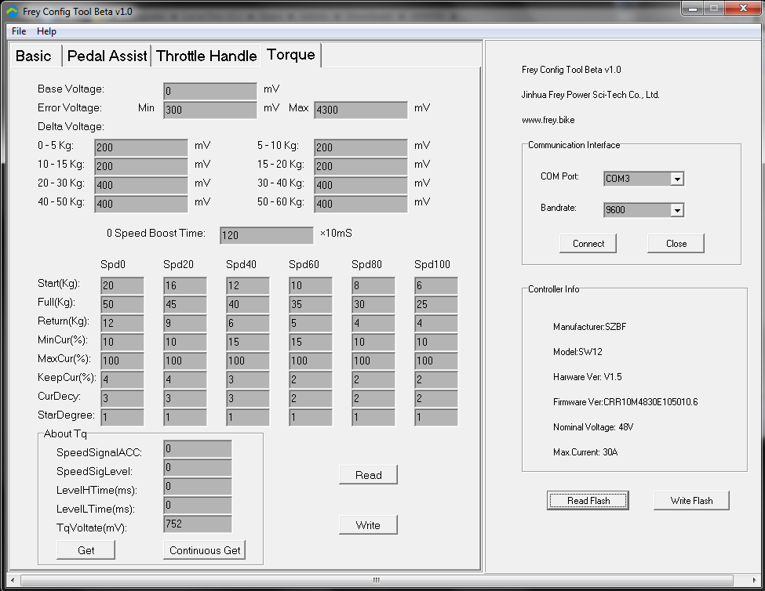Image resolution: width=765 pixels, height=591 pixels.
Task: Select the Base Voltage input field
Action: (x=209, y=90)
